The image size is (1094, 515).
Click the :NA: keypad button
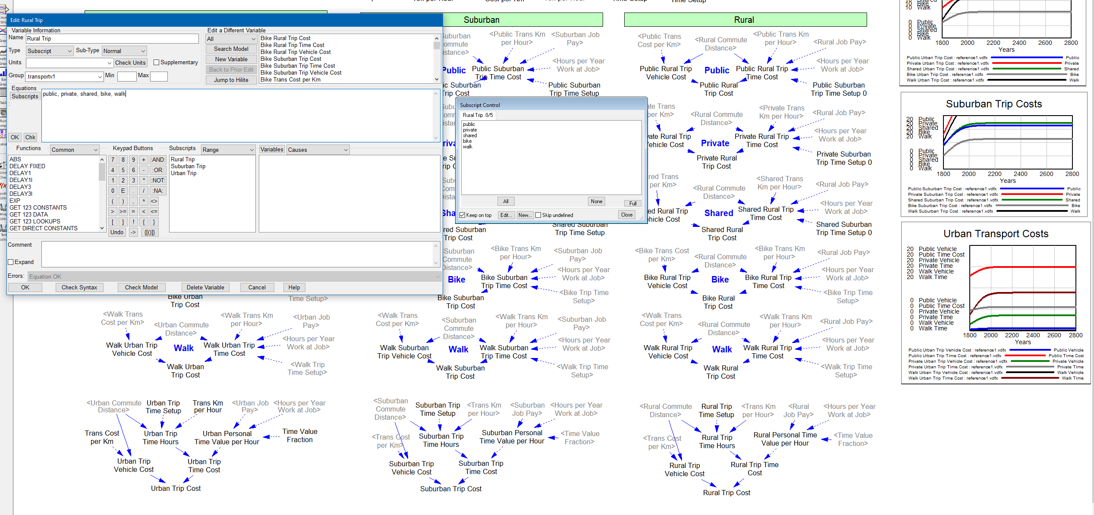tap(158, 191)
